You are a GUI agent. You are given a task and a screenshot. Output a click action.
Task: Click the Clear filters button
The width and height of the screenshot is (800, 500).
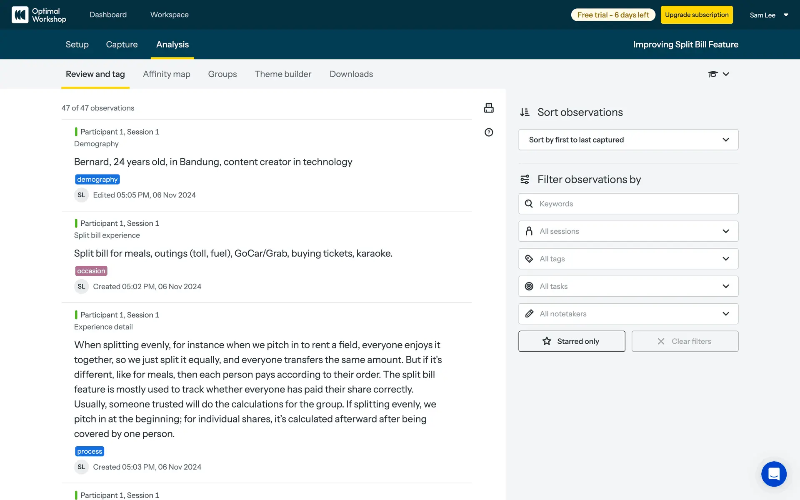pyautogui.click(x=685, y=341)
